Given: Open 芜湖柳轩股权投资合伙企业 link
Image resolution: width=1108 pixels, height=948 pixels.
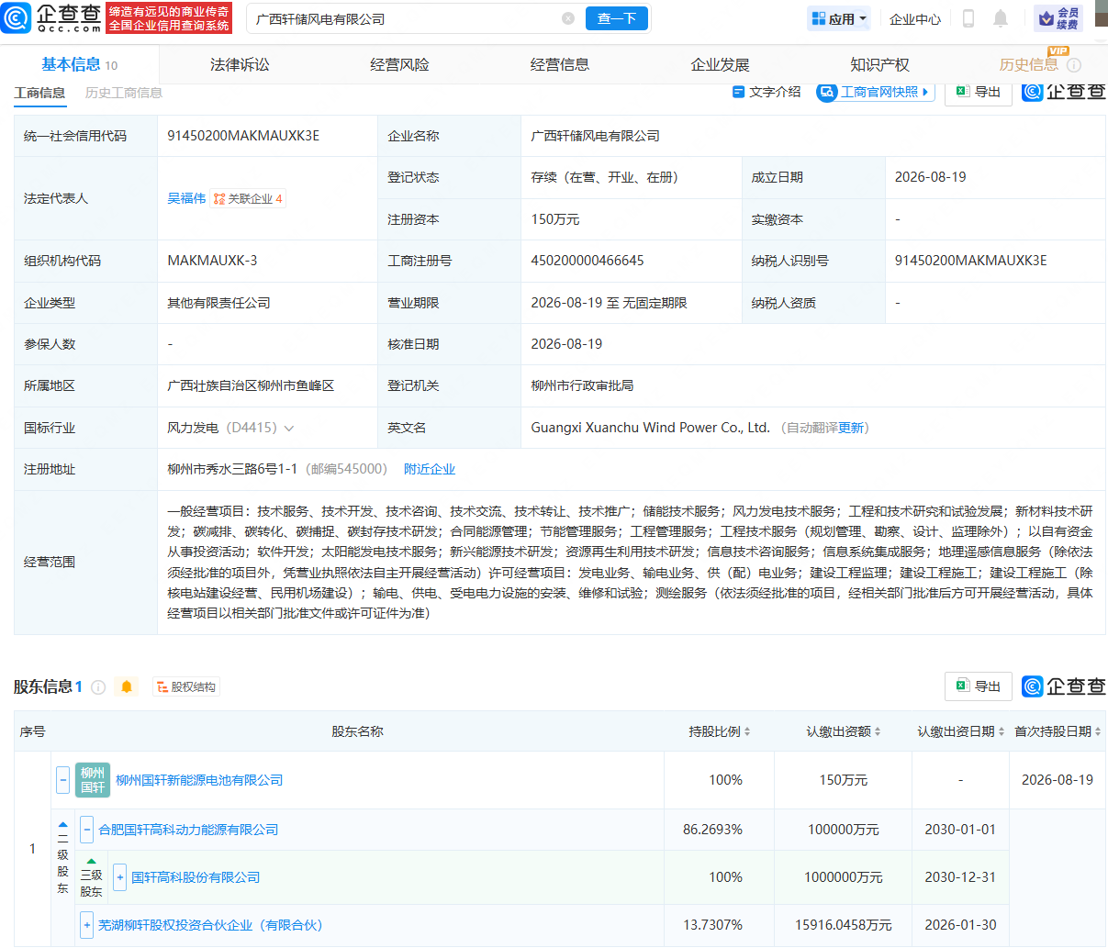Looking at the screenshot, I should 210,925.
